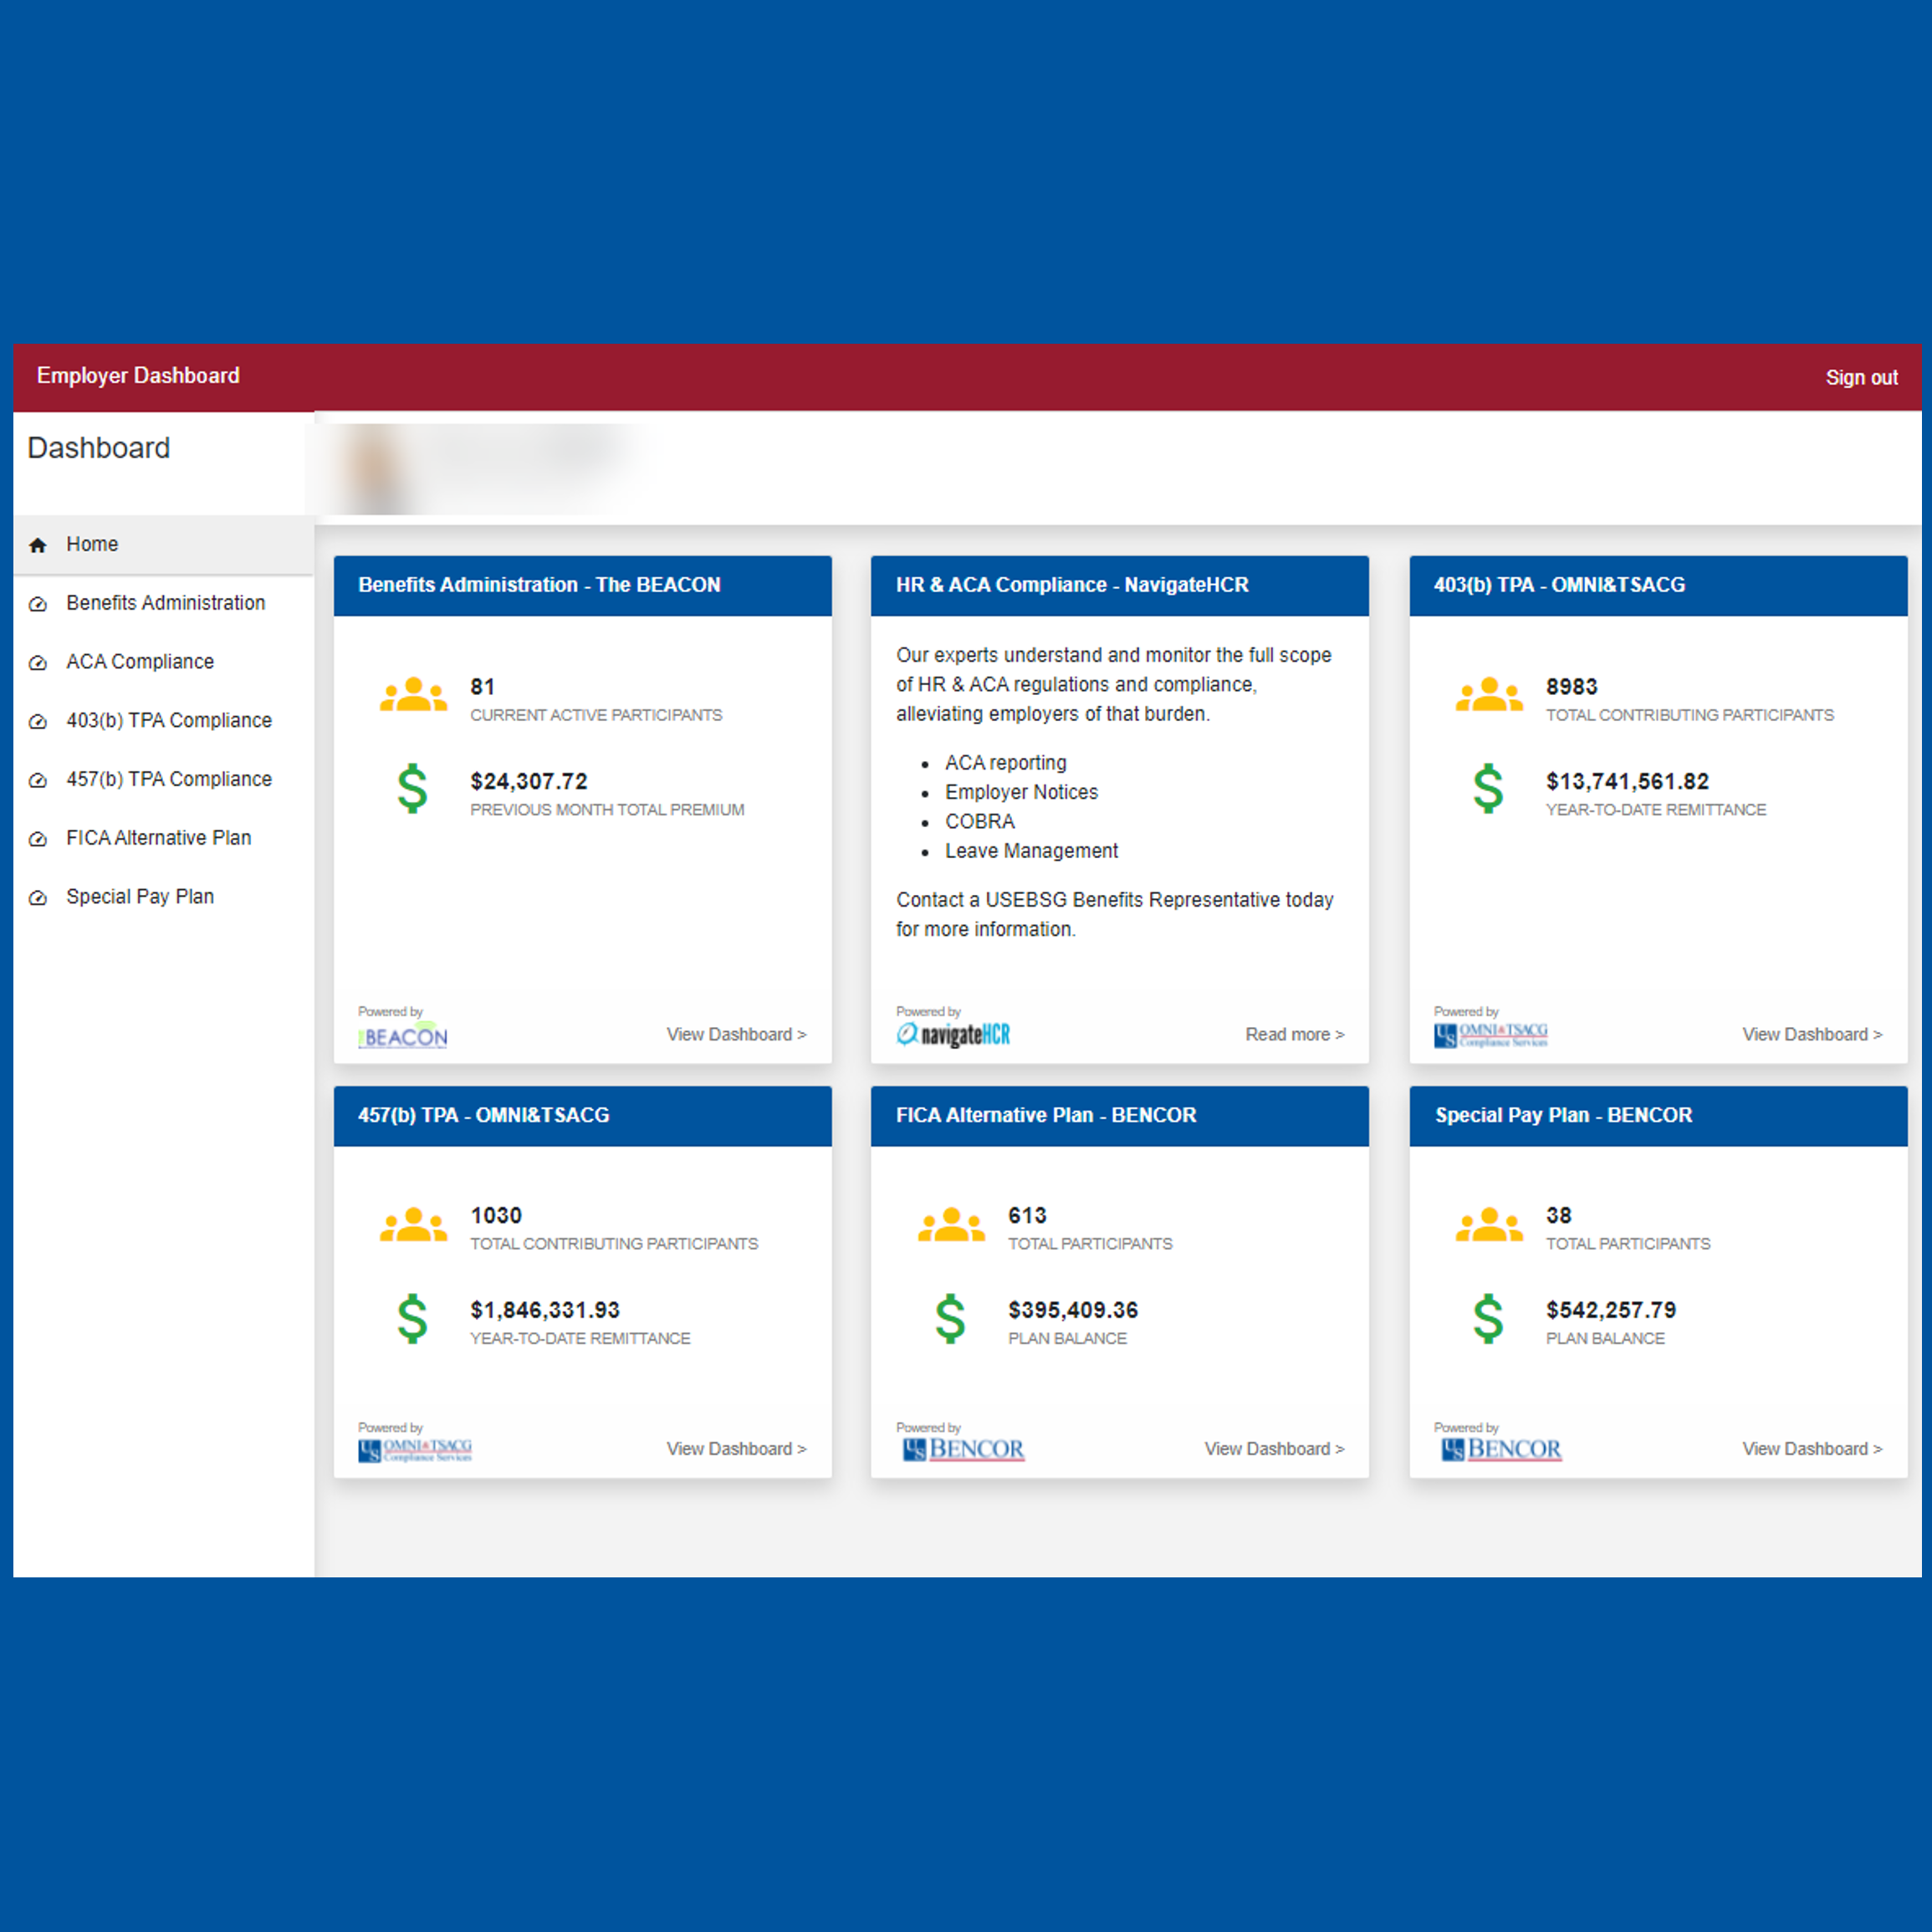View Dashboard for FICA Alternative Plan card

point(1274,1450)
